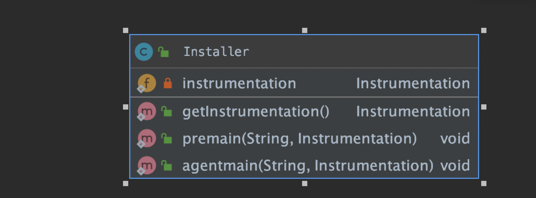Viewport: 536px width, 198px height.
Task: Click the bottom-right resize handle of the node
Action: coord(483,184)
